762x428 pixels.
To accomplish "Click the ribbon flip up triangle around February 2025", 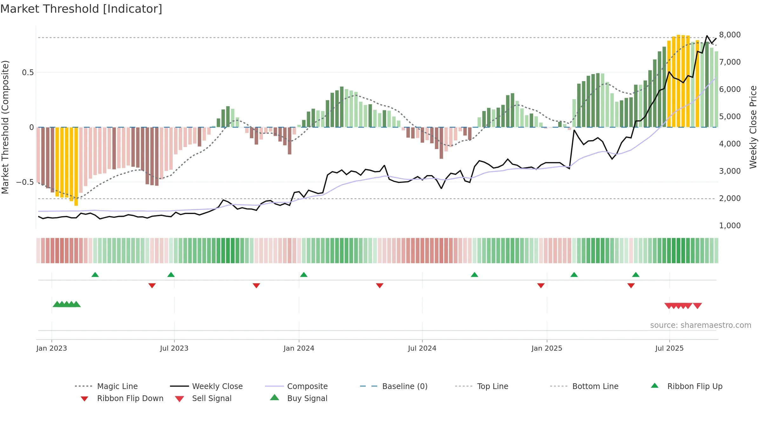I will (574, 275).
